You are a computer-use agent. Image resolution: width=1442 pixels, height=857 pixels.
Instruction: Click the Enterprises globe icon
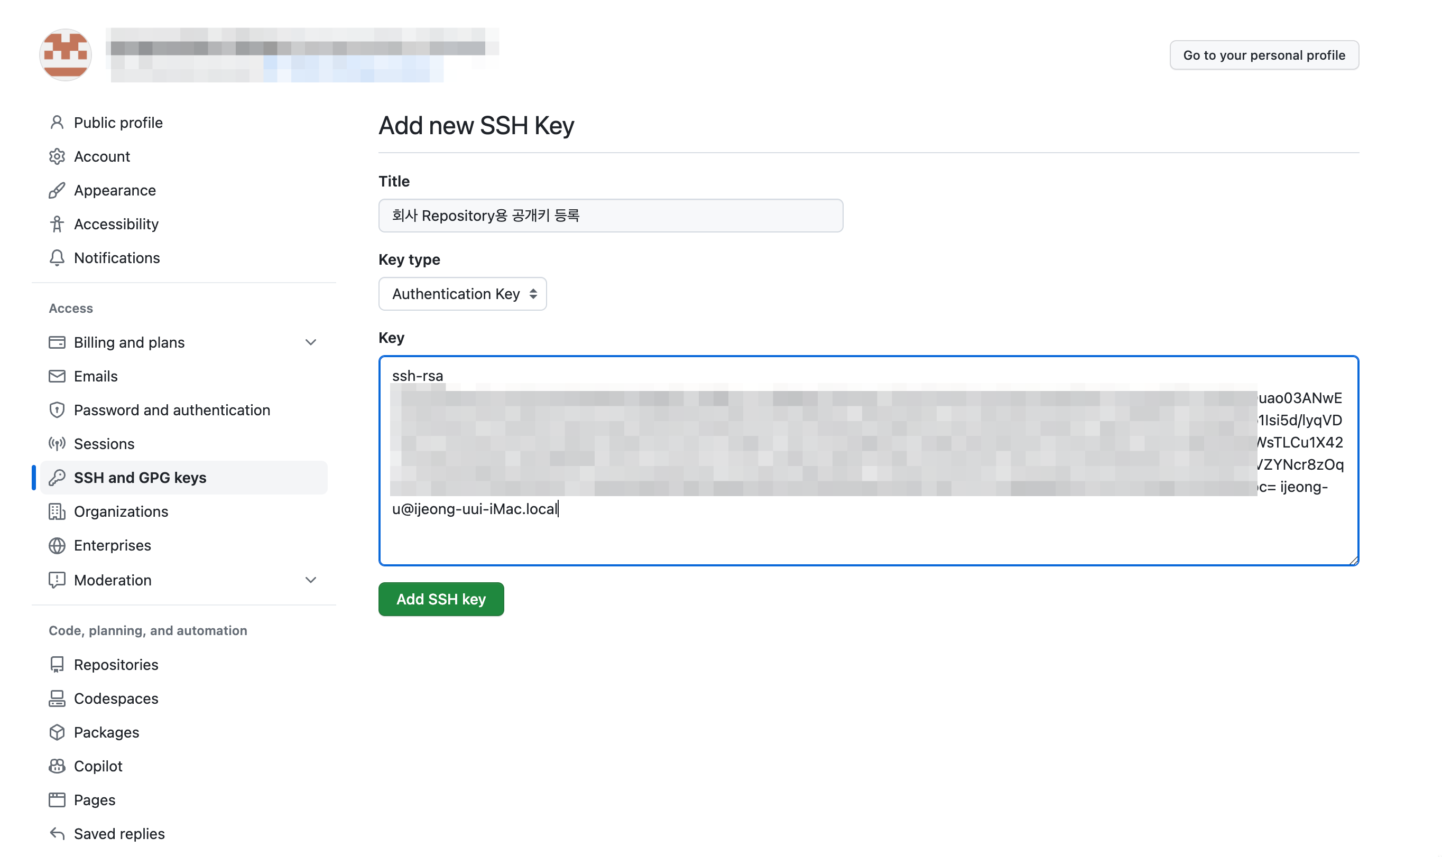click(x=57, y=546)
